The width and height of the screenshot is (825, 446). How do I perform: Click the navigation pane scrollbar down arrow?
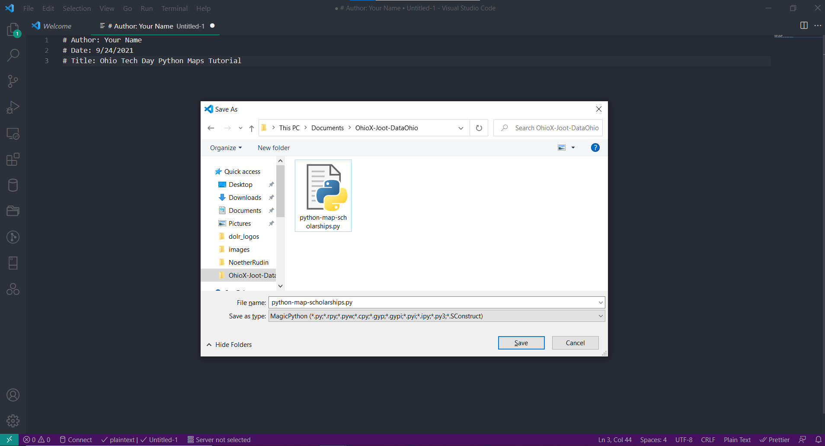click(280, 286)
